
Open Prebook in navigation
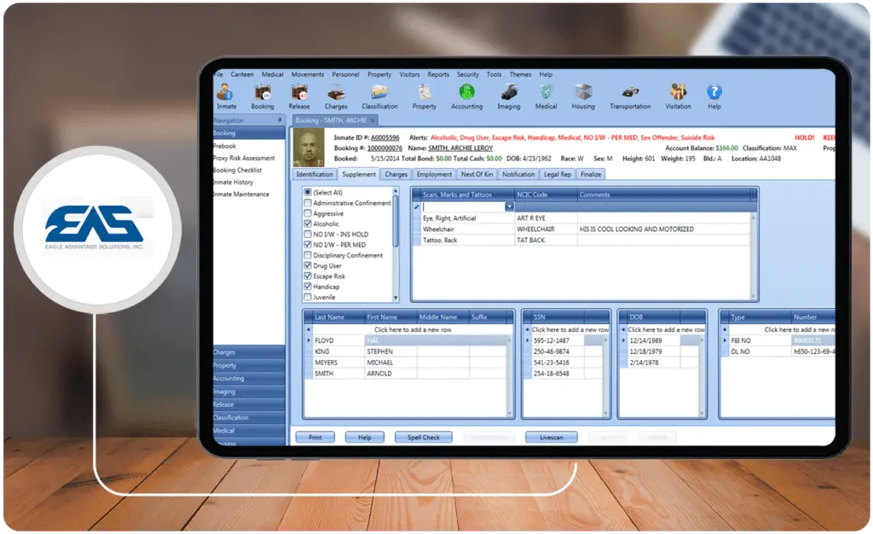224,146
